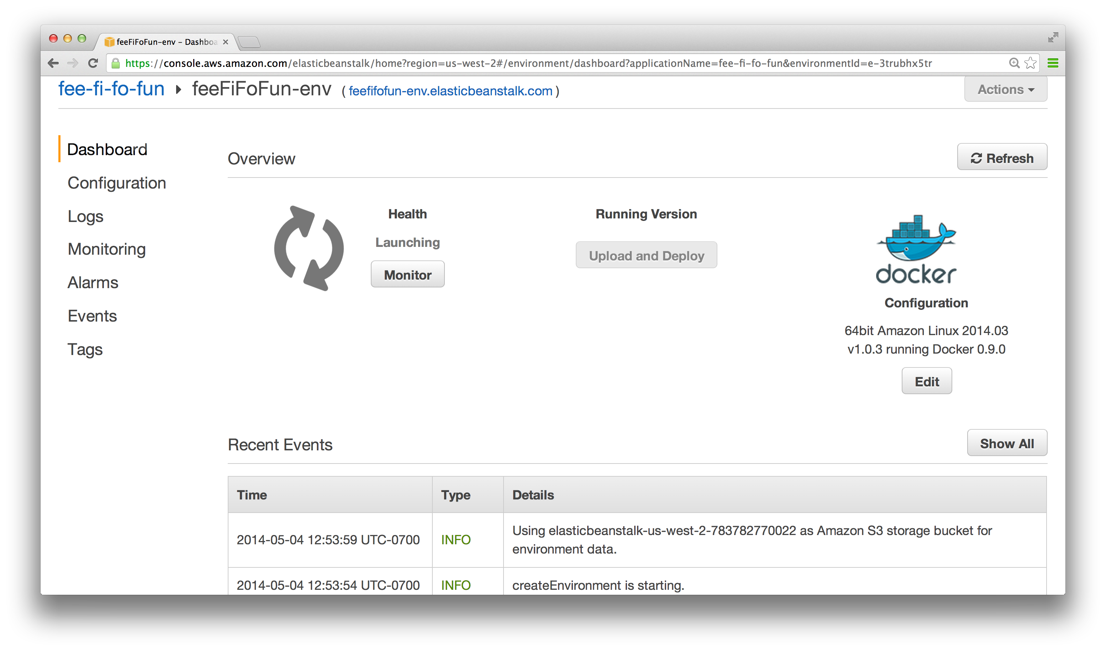Viewport: 1106px width, 651px height.
Task: Open the Configuration section in the sidebar
Action: click(117, 183)
